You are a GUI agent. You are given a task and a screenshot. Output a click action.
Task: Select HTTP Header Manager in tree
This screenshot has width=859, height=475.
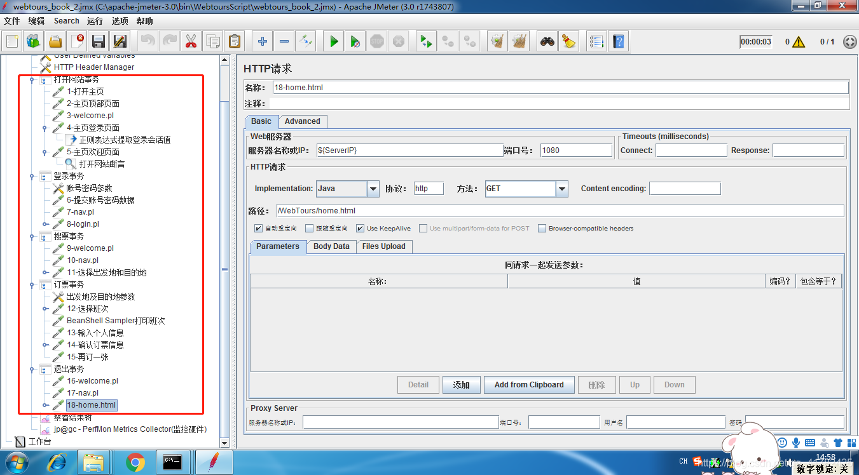94,67
